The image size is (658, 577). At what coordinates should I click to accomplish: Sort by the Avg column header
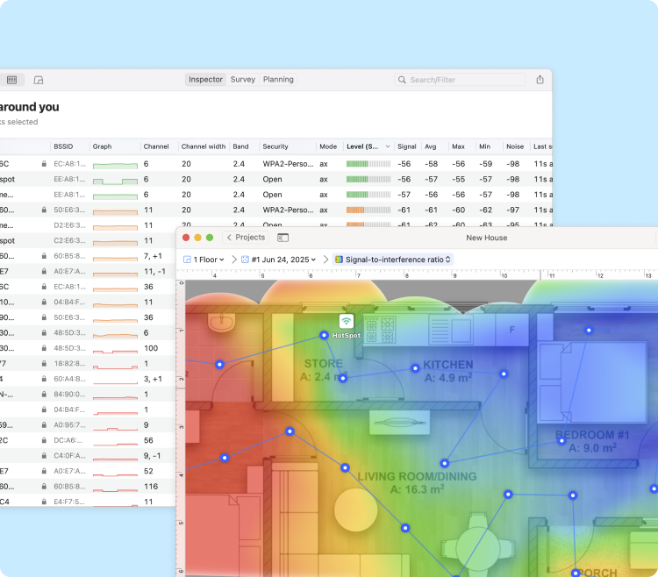pos(431,146)
